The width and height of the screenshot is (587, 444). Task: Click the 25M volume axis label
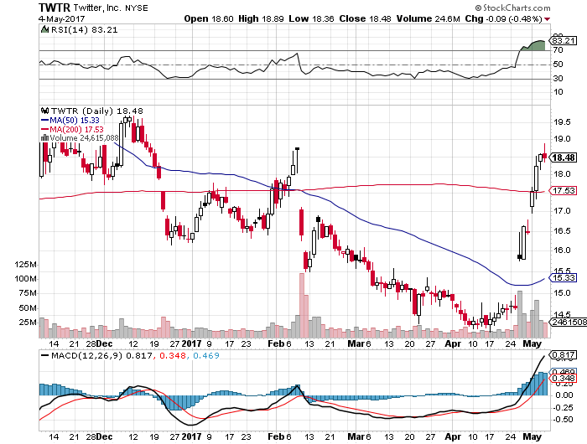coord(28,323)
